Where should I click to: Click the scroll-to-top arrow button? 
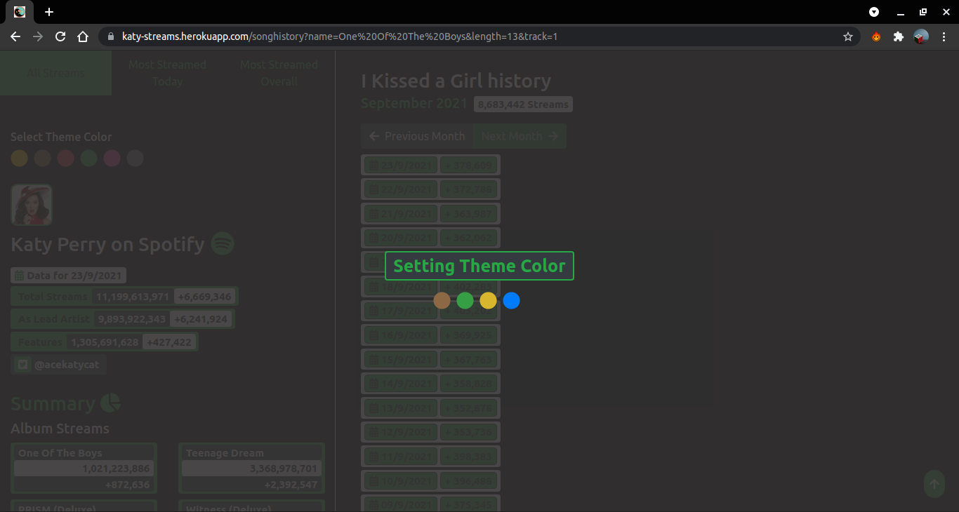tap(934, 484)
